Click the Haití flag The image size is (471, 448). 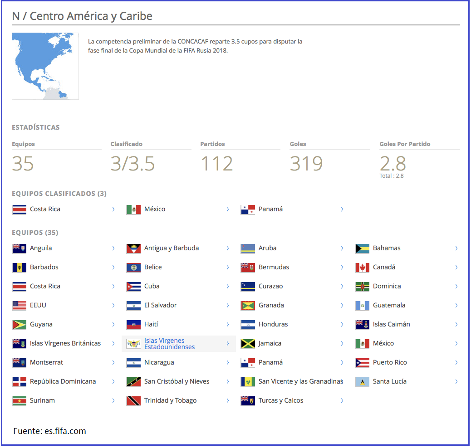click(x=134, y=325)
